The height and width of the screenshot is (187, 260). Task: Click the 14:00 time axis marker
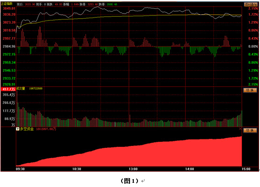tap(189, 169)
